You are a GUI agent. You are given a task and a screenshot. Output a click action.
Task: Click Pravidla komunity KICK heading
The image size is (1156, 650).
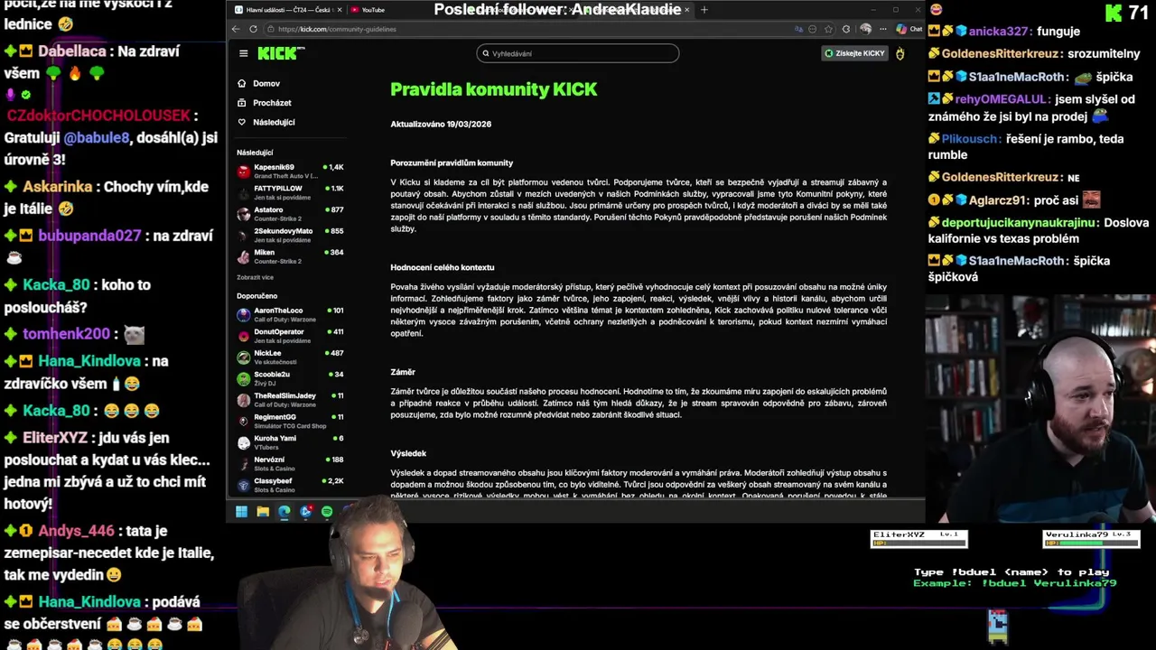point(493,89)
